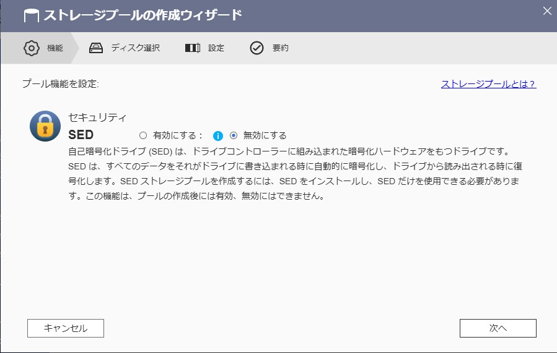
Task: Click the SED description paragraph
Action: pos(295,174)
